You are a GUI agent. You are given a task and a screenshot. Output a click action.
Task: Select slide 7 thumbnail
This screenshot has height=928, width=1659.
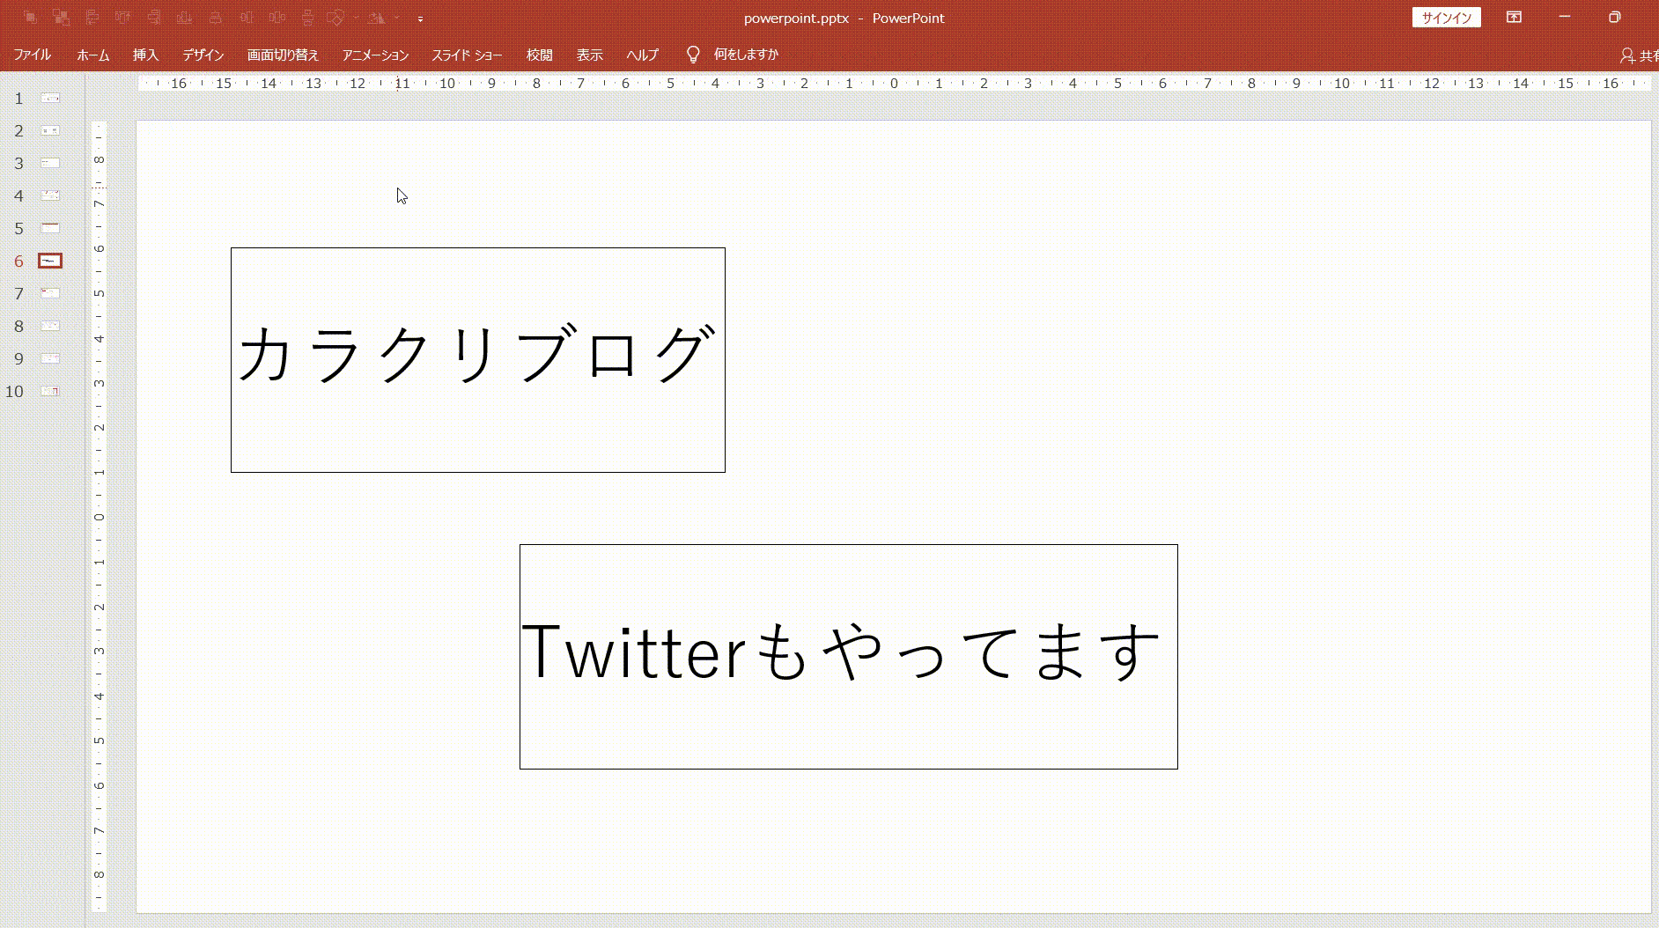coord(51,293)
